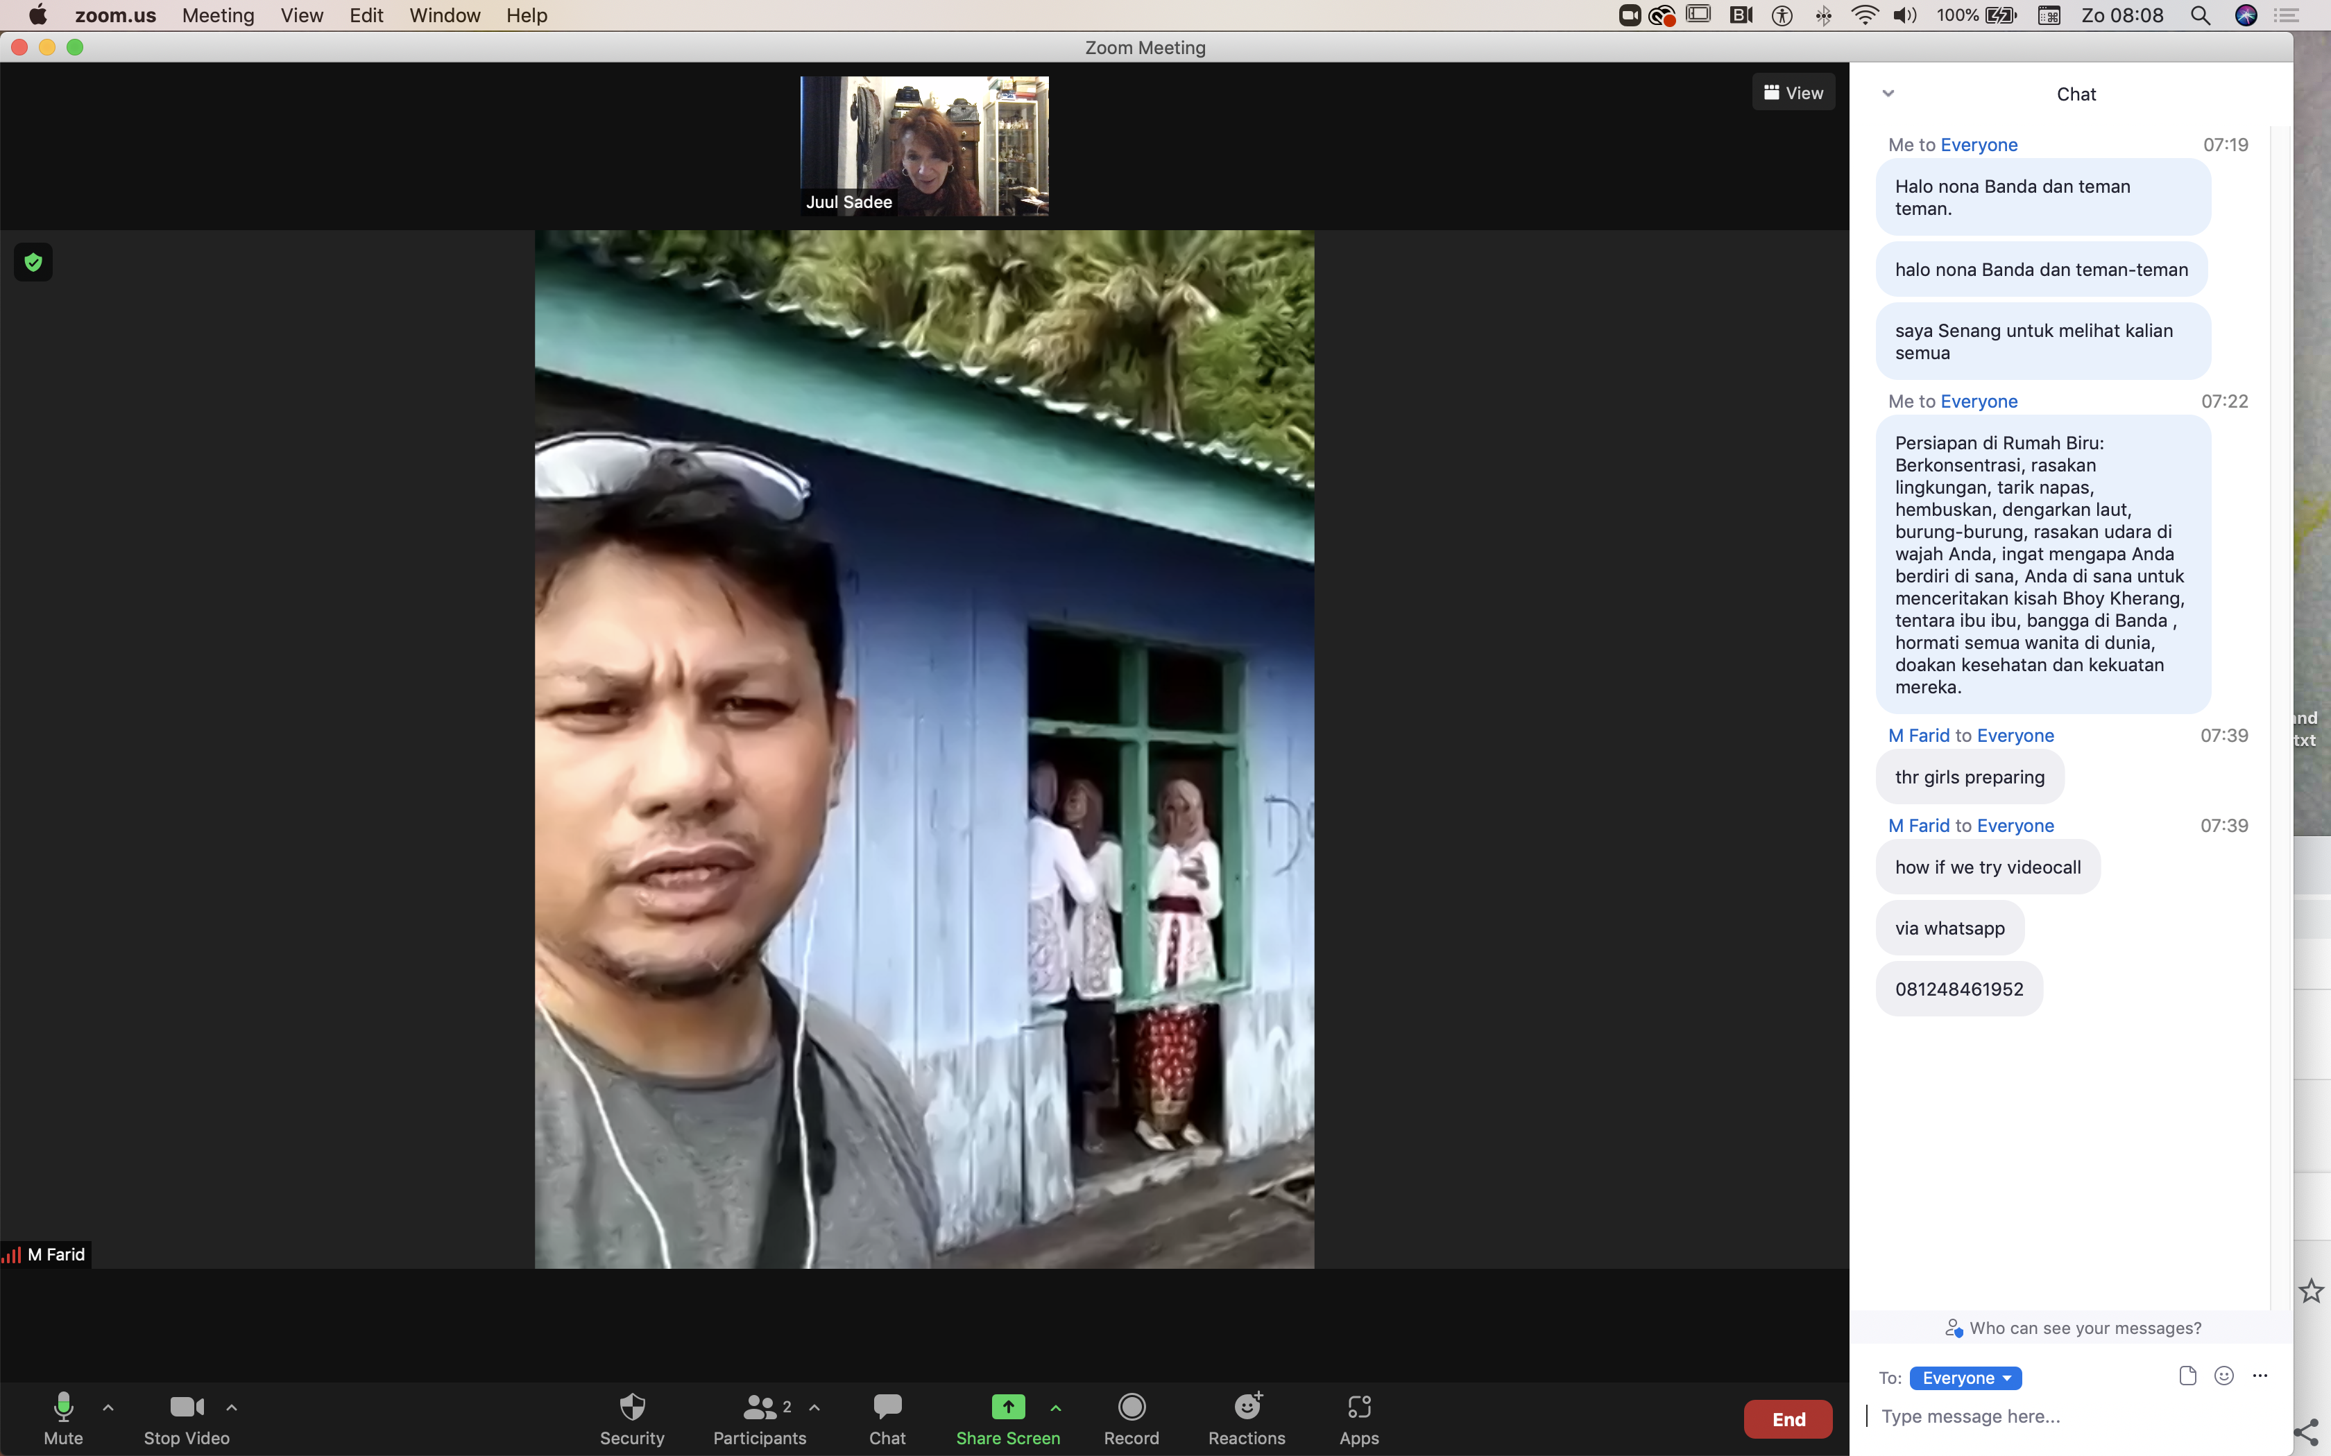Stop Video camera toggle
2331x1456 pixels.
(186, 1417)
